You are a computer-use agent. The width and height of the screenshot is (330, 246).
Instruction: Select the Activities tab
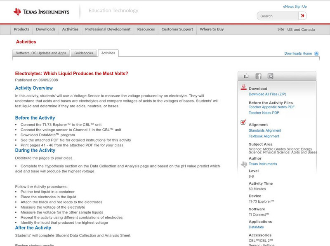click(x=108, y=53)
